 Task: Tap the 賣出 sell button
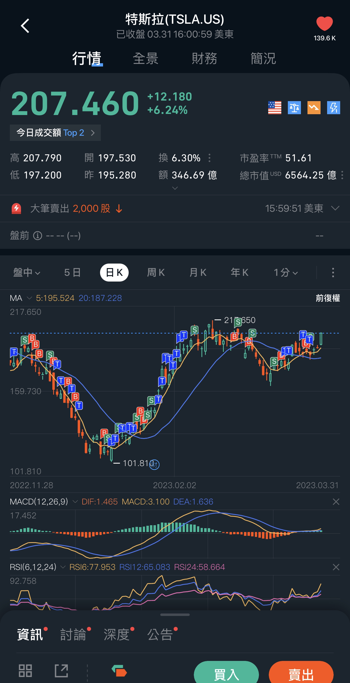[301, 672]
